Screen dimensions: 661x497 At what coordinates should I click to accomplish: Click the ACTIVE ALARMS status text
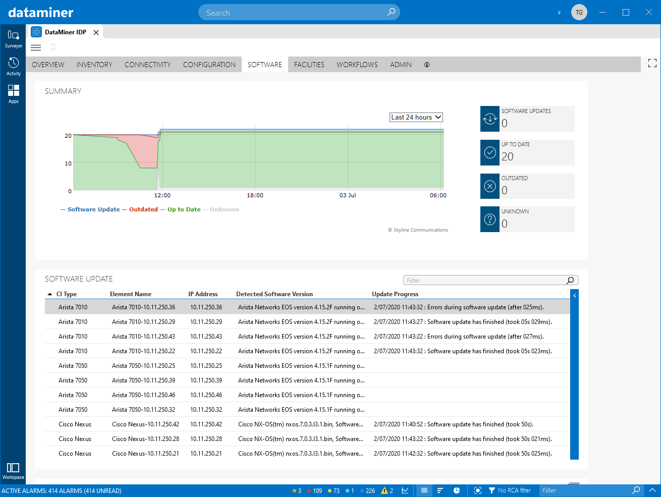(62, 490)
